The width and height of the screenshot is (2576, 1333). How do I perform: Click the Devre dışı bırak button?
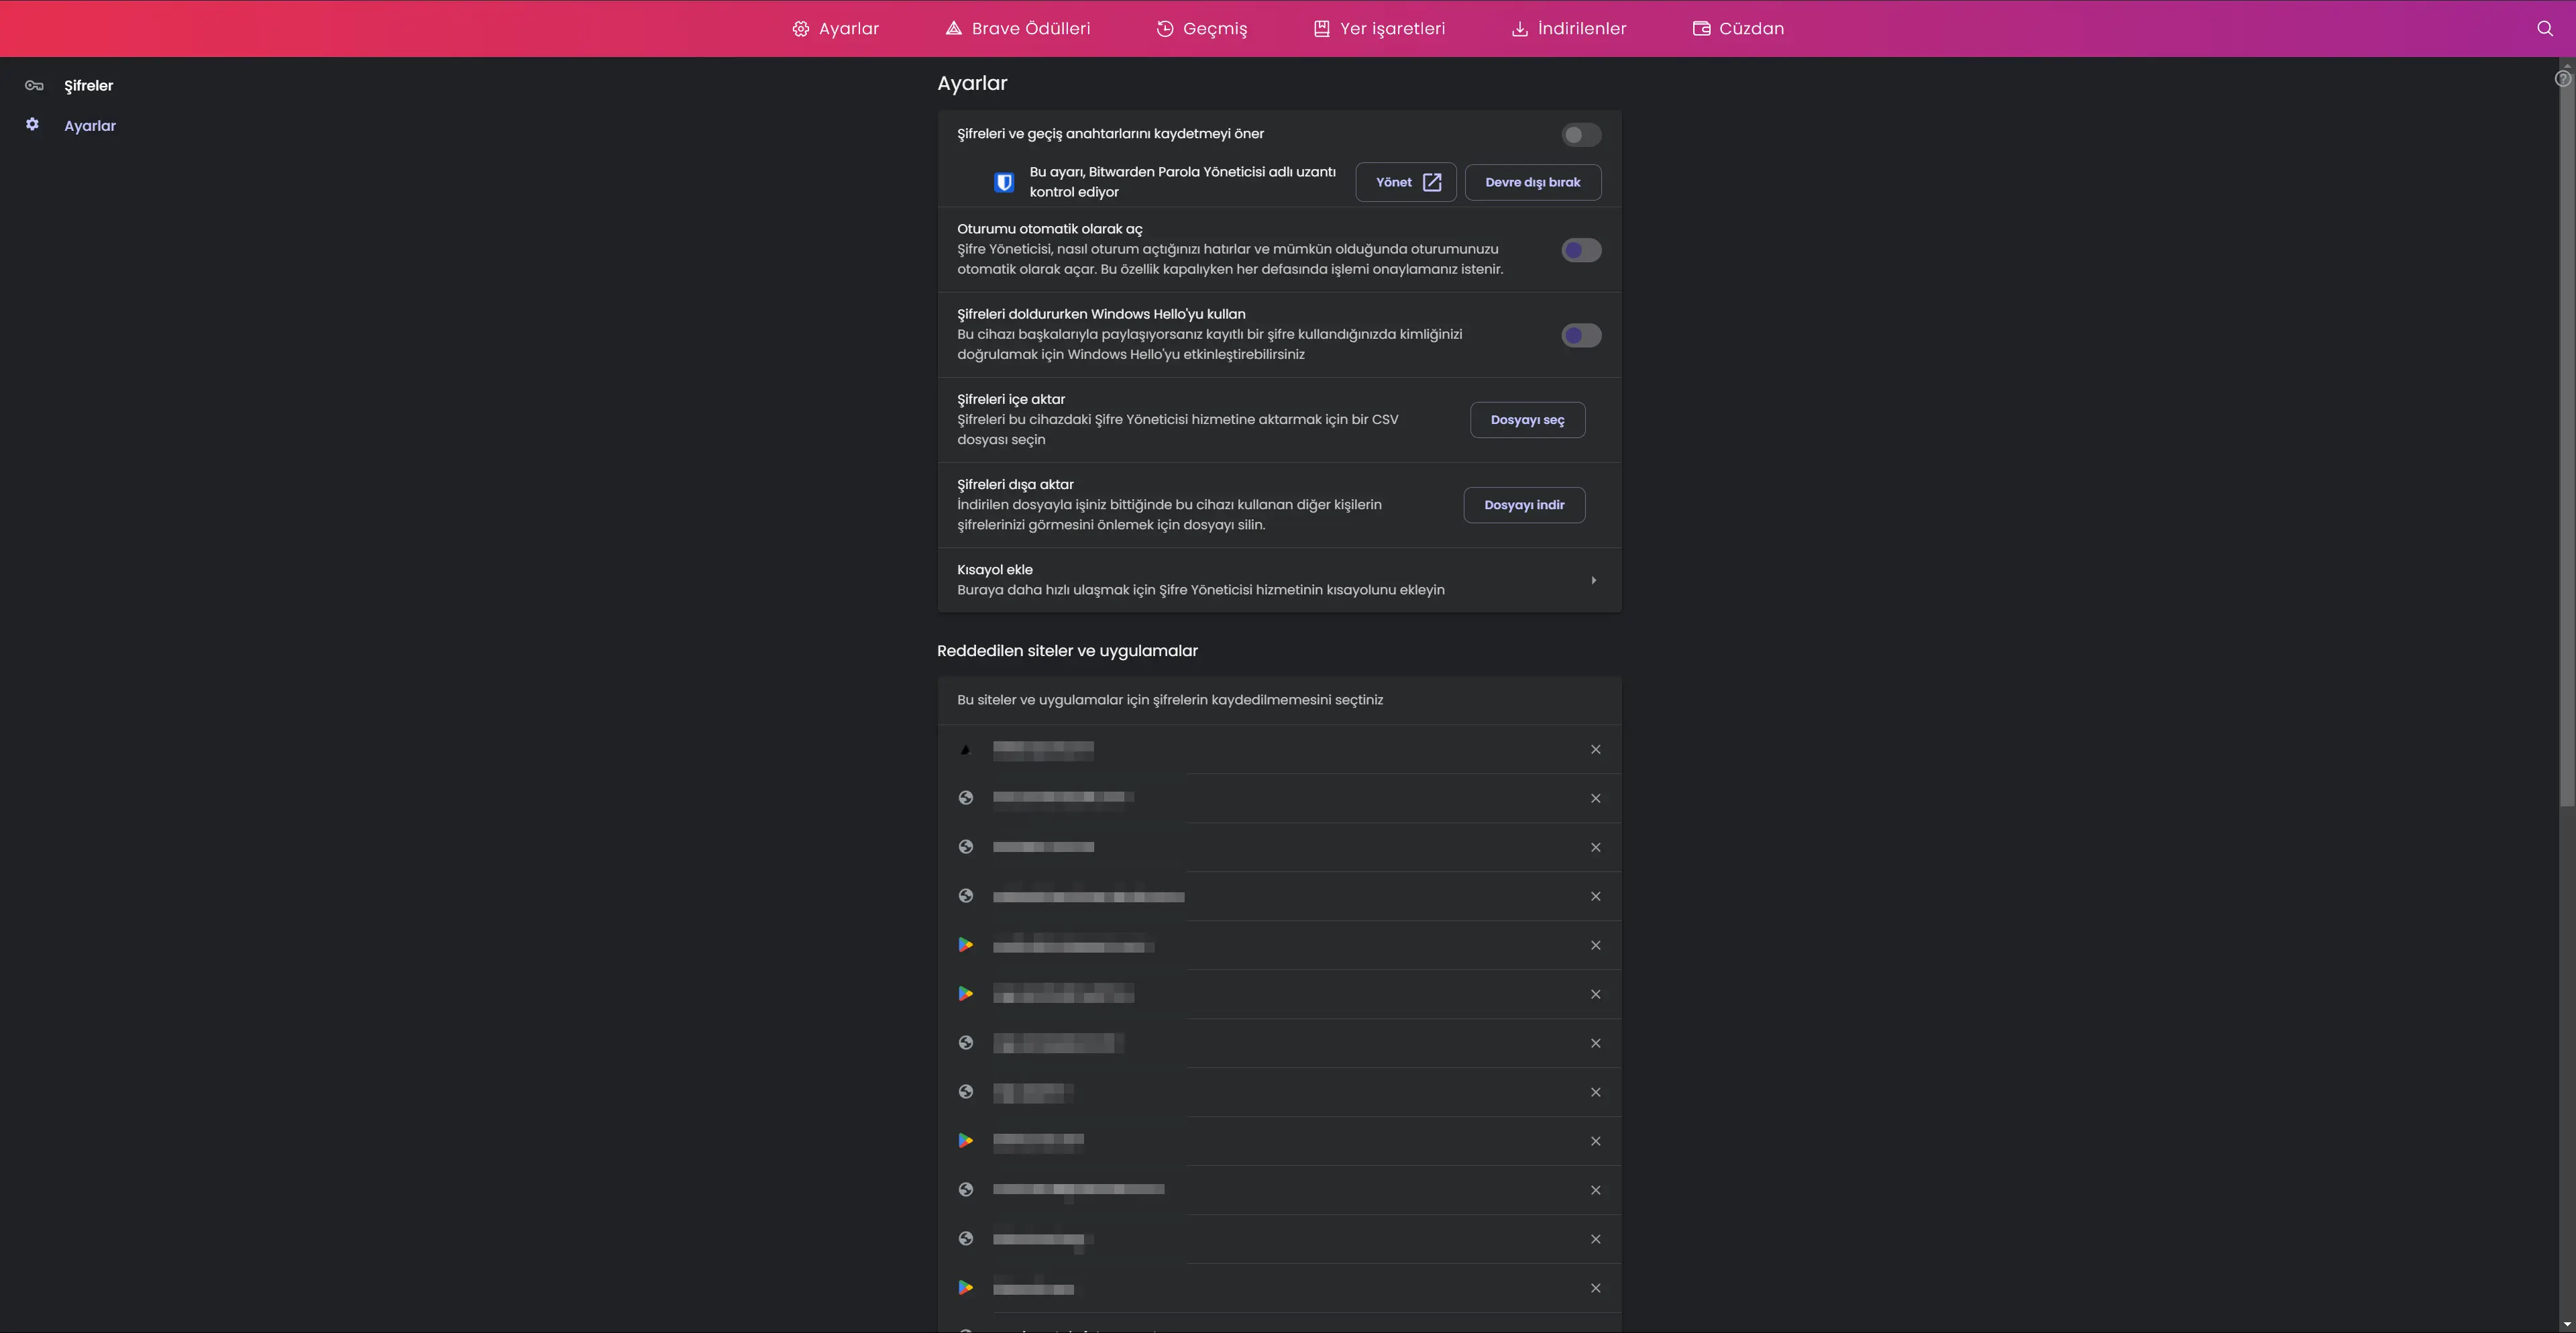click(1532, 182)
